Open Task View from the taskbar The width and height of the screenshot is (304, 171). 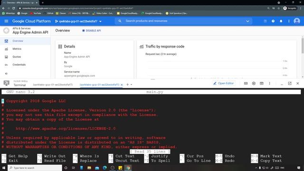[x=74, y=168]
